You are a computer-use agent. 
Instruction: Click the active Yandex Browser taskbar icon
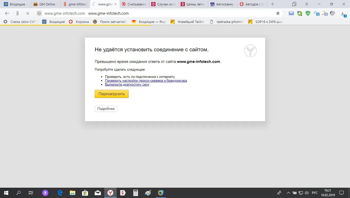(110, 193)
